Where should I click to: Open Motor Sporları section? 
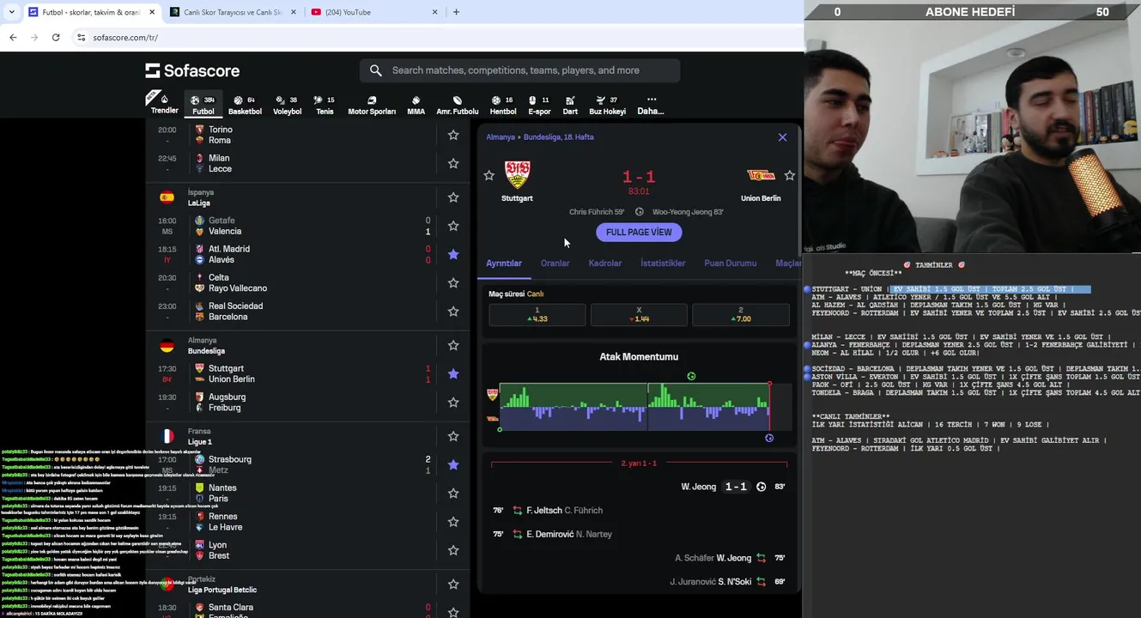point(372,105)
